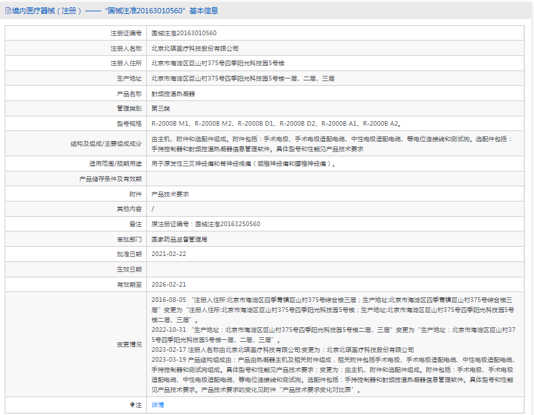Select the 2023-03-19 change record entry

pyautogui.click(x=334, y=375)
